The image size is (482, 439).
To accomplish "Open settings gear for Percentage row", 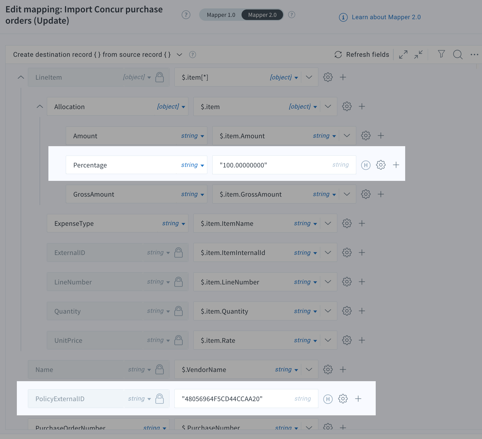I will click(381, 165).
